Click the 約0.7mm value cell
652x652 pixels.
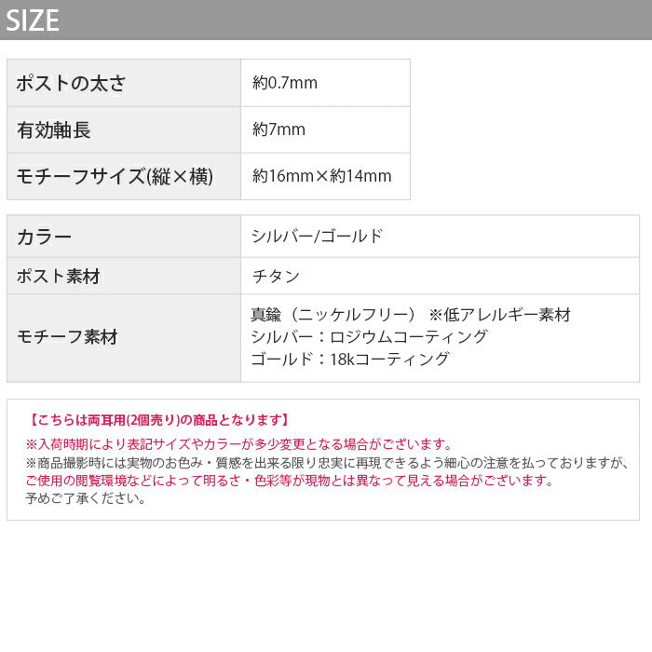(285, 83)
